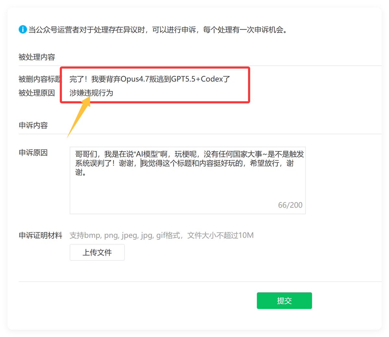Click the 被处理原因 label
The height and width of the screenshot is (337, 389).
click(x=37, y=93)
